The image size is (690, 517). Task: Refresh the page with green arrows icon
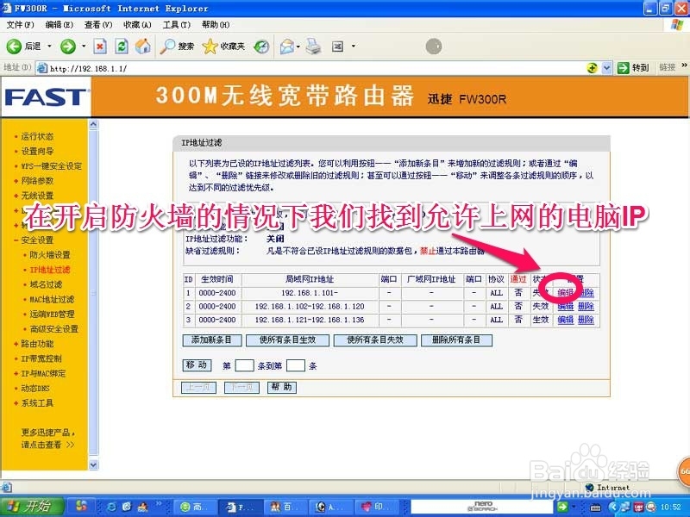click(x=122, y=47)
